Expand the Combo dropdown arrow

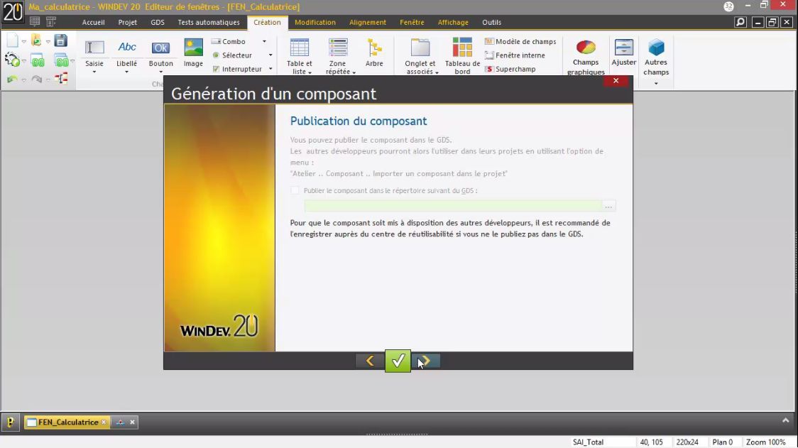[x=264, y=41]
